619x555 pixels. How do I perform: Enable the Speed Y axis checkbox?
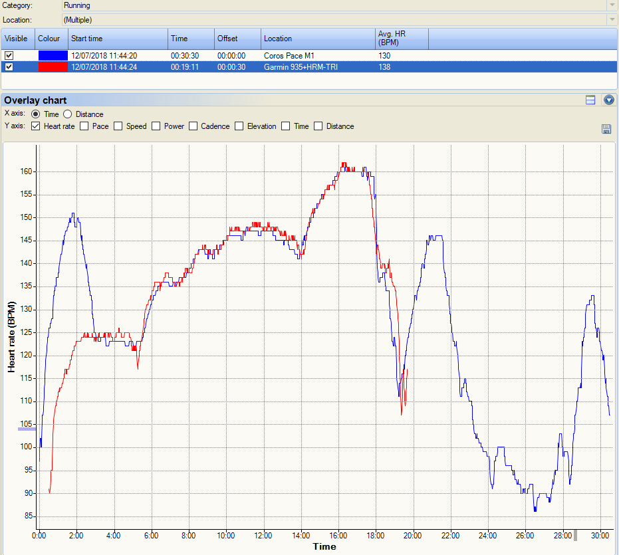tap(118, 126)
